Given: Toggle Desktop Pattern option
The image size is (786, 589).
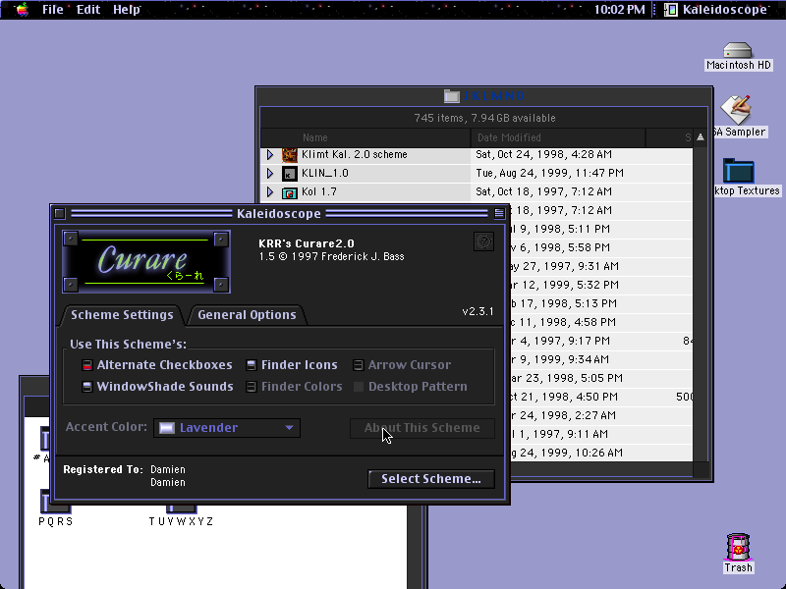Looking at the screenshot, I should [x=358, y=387].
